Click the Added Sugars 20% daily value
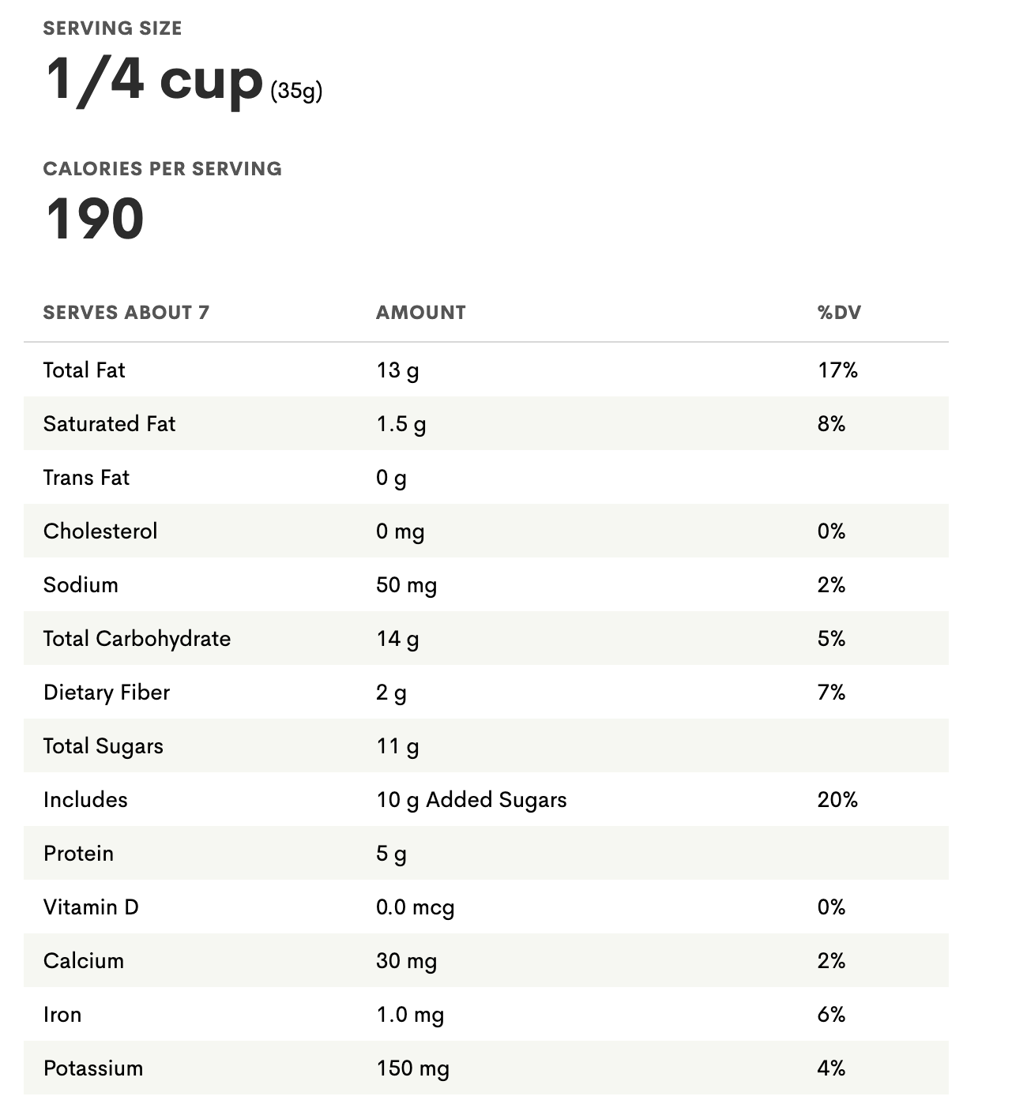1027x1115 pixels. [837, 800]
